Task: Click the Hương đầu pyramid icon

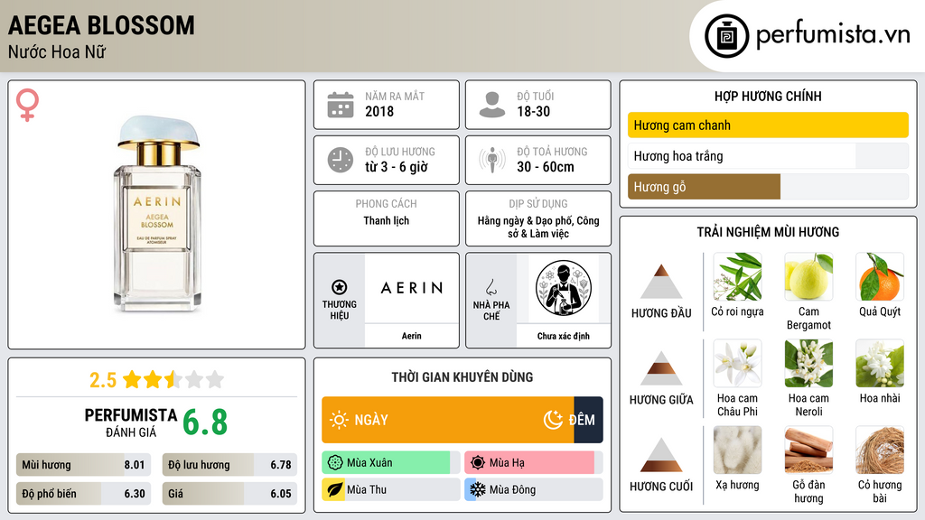Action: (661, 282)
